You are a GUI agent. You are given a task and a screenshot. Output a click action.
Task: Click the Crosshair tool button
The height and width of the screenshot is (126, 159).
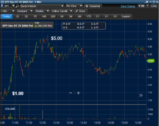93,6
